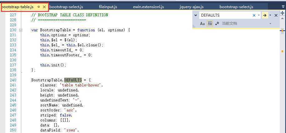The height and width of the screenshot is (133, 286).
Task: Click 'this.options = options;' line
Action: pyautogui.click(x=65, y=35)
